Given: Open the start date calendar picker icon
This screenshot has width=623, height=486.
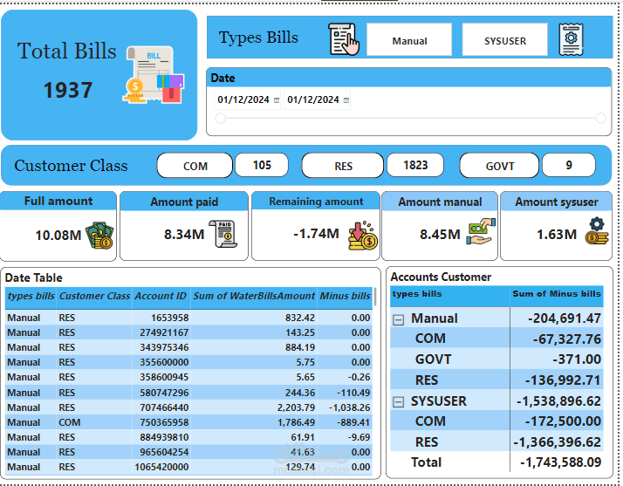Looking at the screenshot, I should tap(277, 100).
